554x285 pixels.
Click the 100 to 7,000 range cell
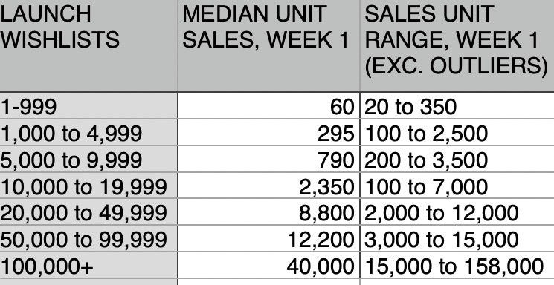pyautogui.click(x=457, y=186)
